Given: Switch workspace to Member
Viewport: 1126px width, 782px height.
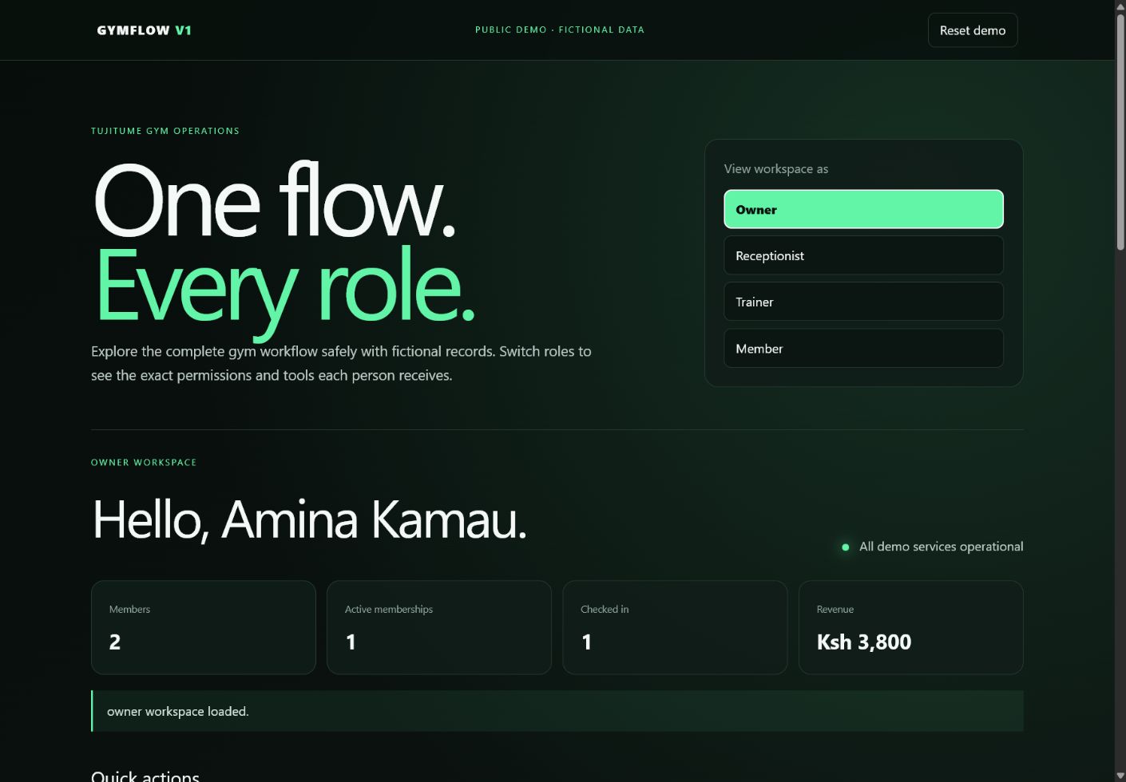Looking at the screenshot, I should (x=863, y=349).
